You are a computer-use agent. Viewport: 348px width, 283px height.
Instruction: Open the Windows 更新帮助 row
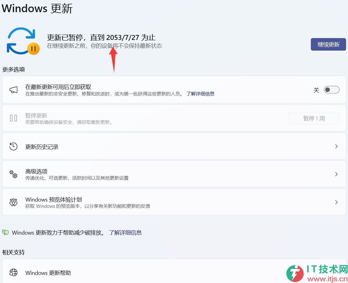pyautogui.click(x=48, y=273)
